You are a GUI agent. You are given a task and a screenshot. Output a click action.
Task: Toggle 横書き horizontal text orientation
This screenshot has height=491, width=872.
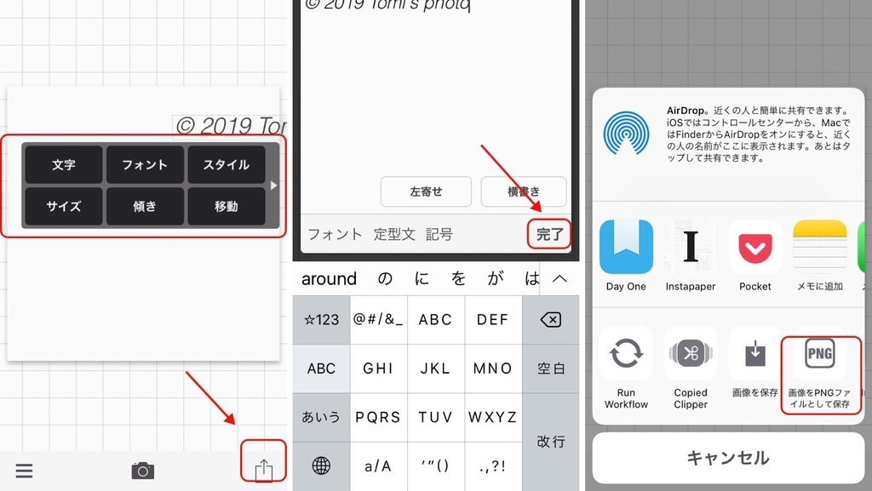pos(524,191)
